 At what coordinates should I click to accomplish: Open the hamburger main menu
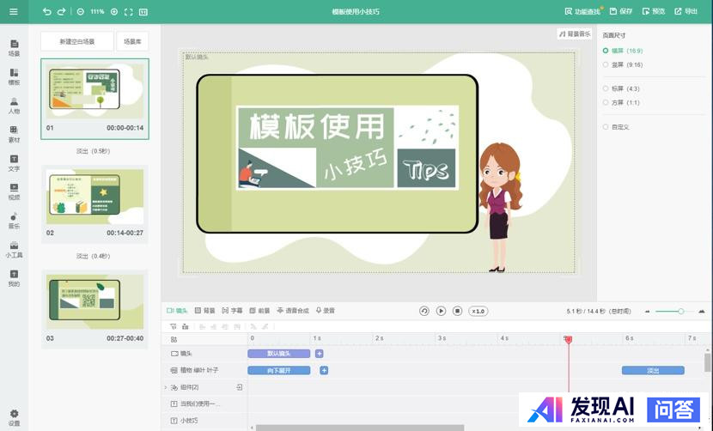[13, 12]
